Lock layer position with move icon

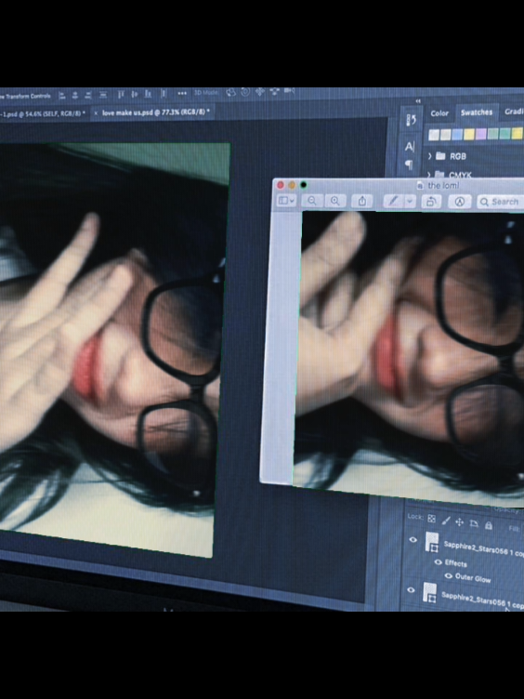459,522
